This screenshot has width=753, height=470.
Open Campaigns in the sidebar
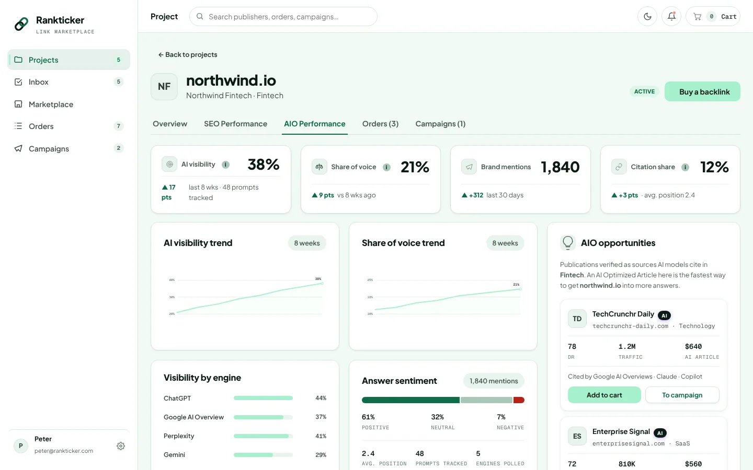[69, 149]
